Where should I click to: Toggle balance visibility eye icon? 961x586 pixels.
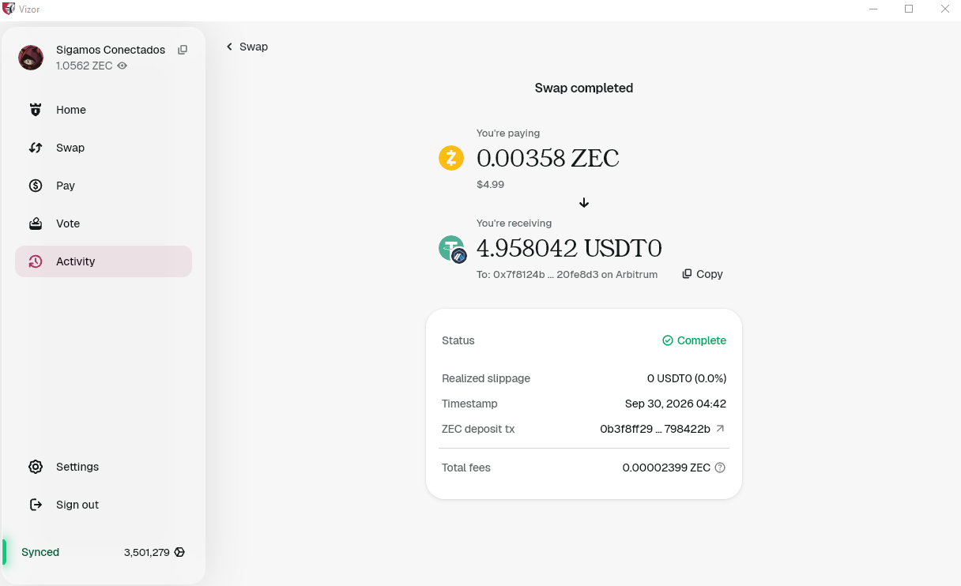coord(122,66)
